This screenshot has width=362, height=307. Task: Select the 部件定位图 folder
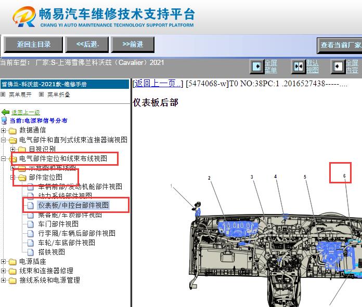[46, 177]
